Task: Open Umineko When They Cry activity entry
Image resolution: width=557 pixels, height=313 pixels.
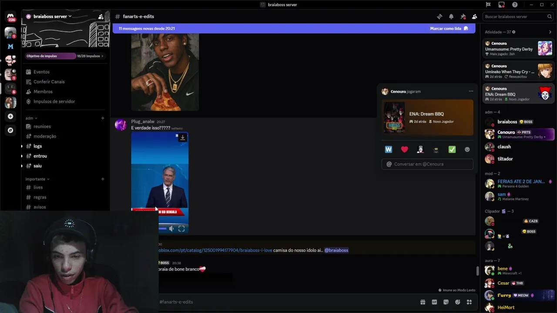Action: (x=518, y=71)
